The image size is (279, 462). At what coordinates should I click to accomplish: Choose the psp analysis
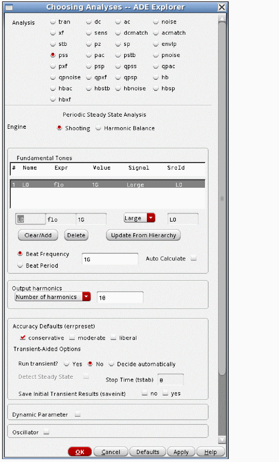pyautogui.click(x=89, y=66)
